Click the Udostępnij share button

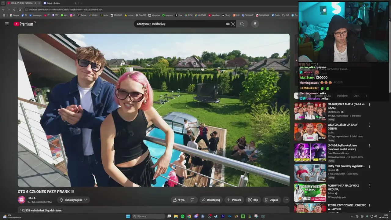coord(211,200)
